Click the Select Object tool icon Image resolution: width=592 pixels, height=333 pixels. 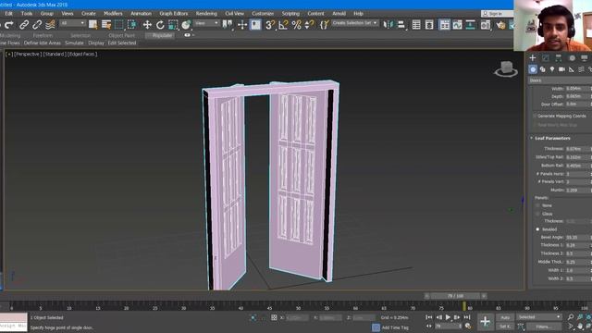click(92, 25)
